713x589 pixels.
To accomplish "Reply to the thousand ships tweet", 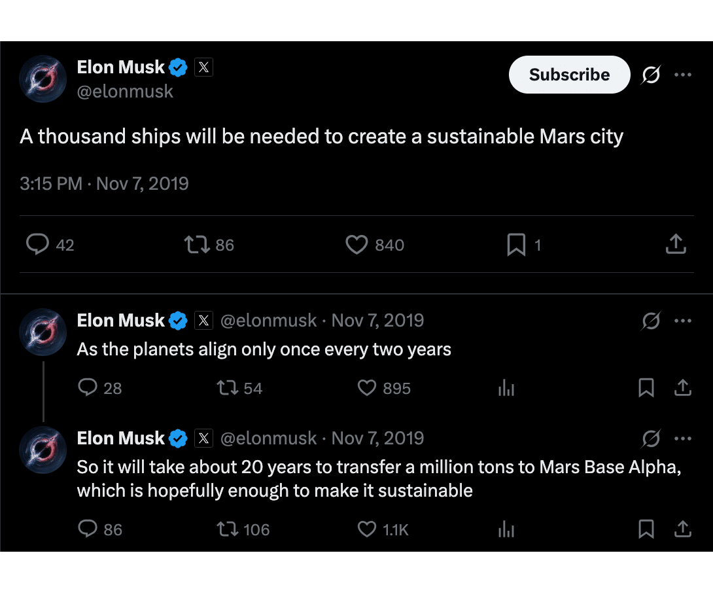I will (x=37, y=244).
